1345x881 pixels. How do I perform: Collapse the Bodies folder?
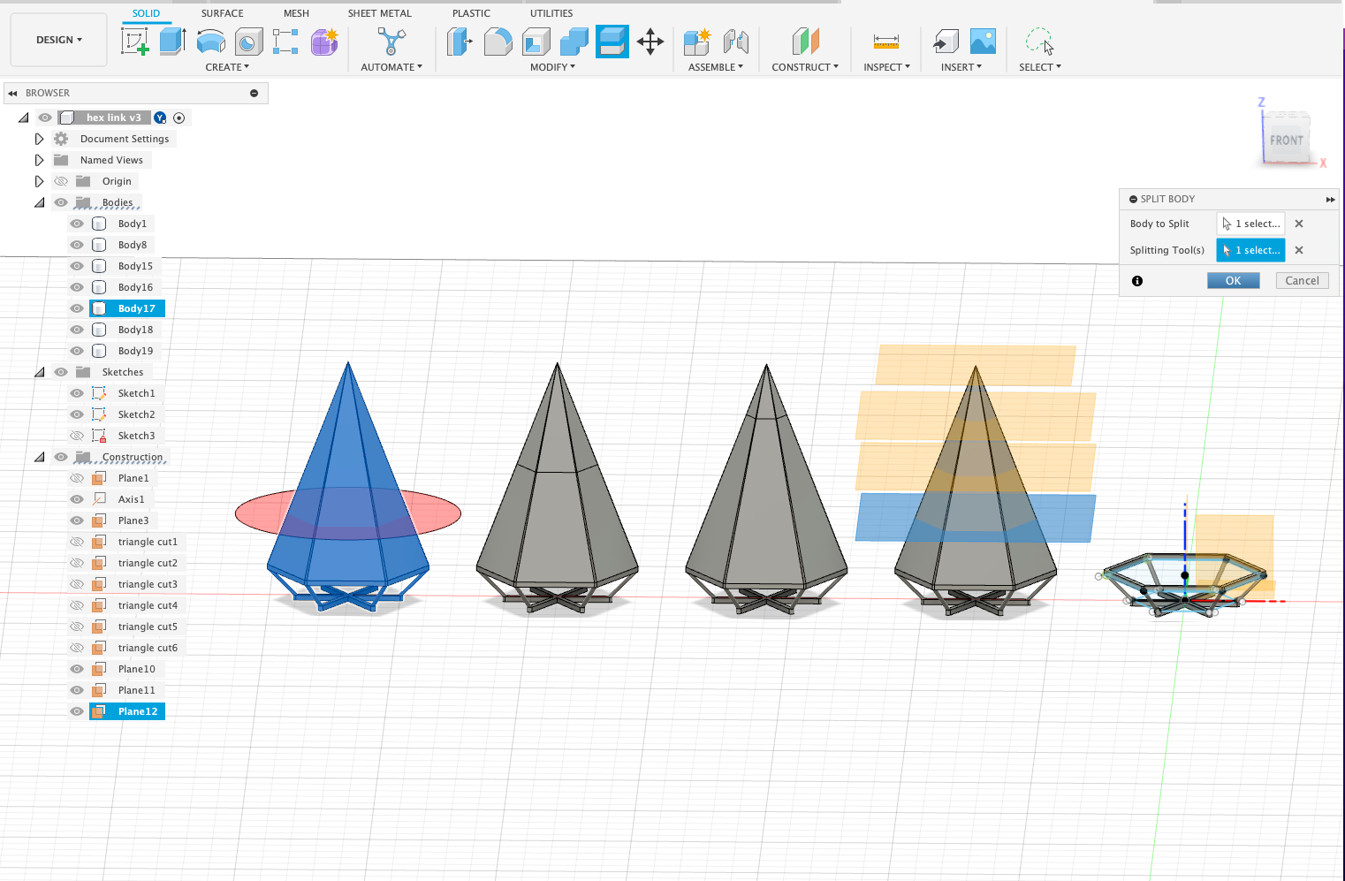coord(39,202)
